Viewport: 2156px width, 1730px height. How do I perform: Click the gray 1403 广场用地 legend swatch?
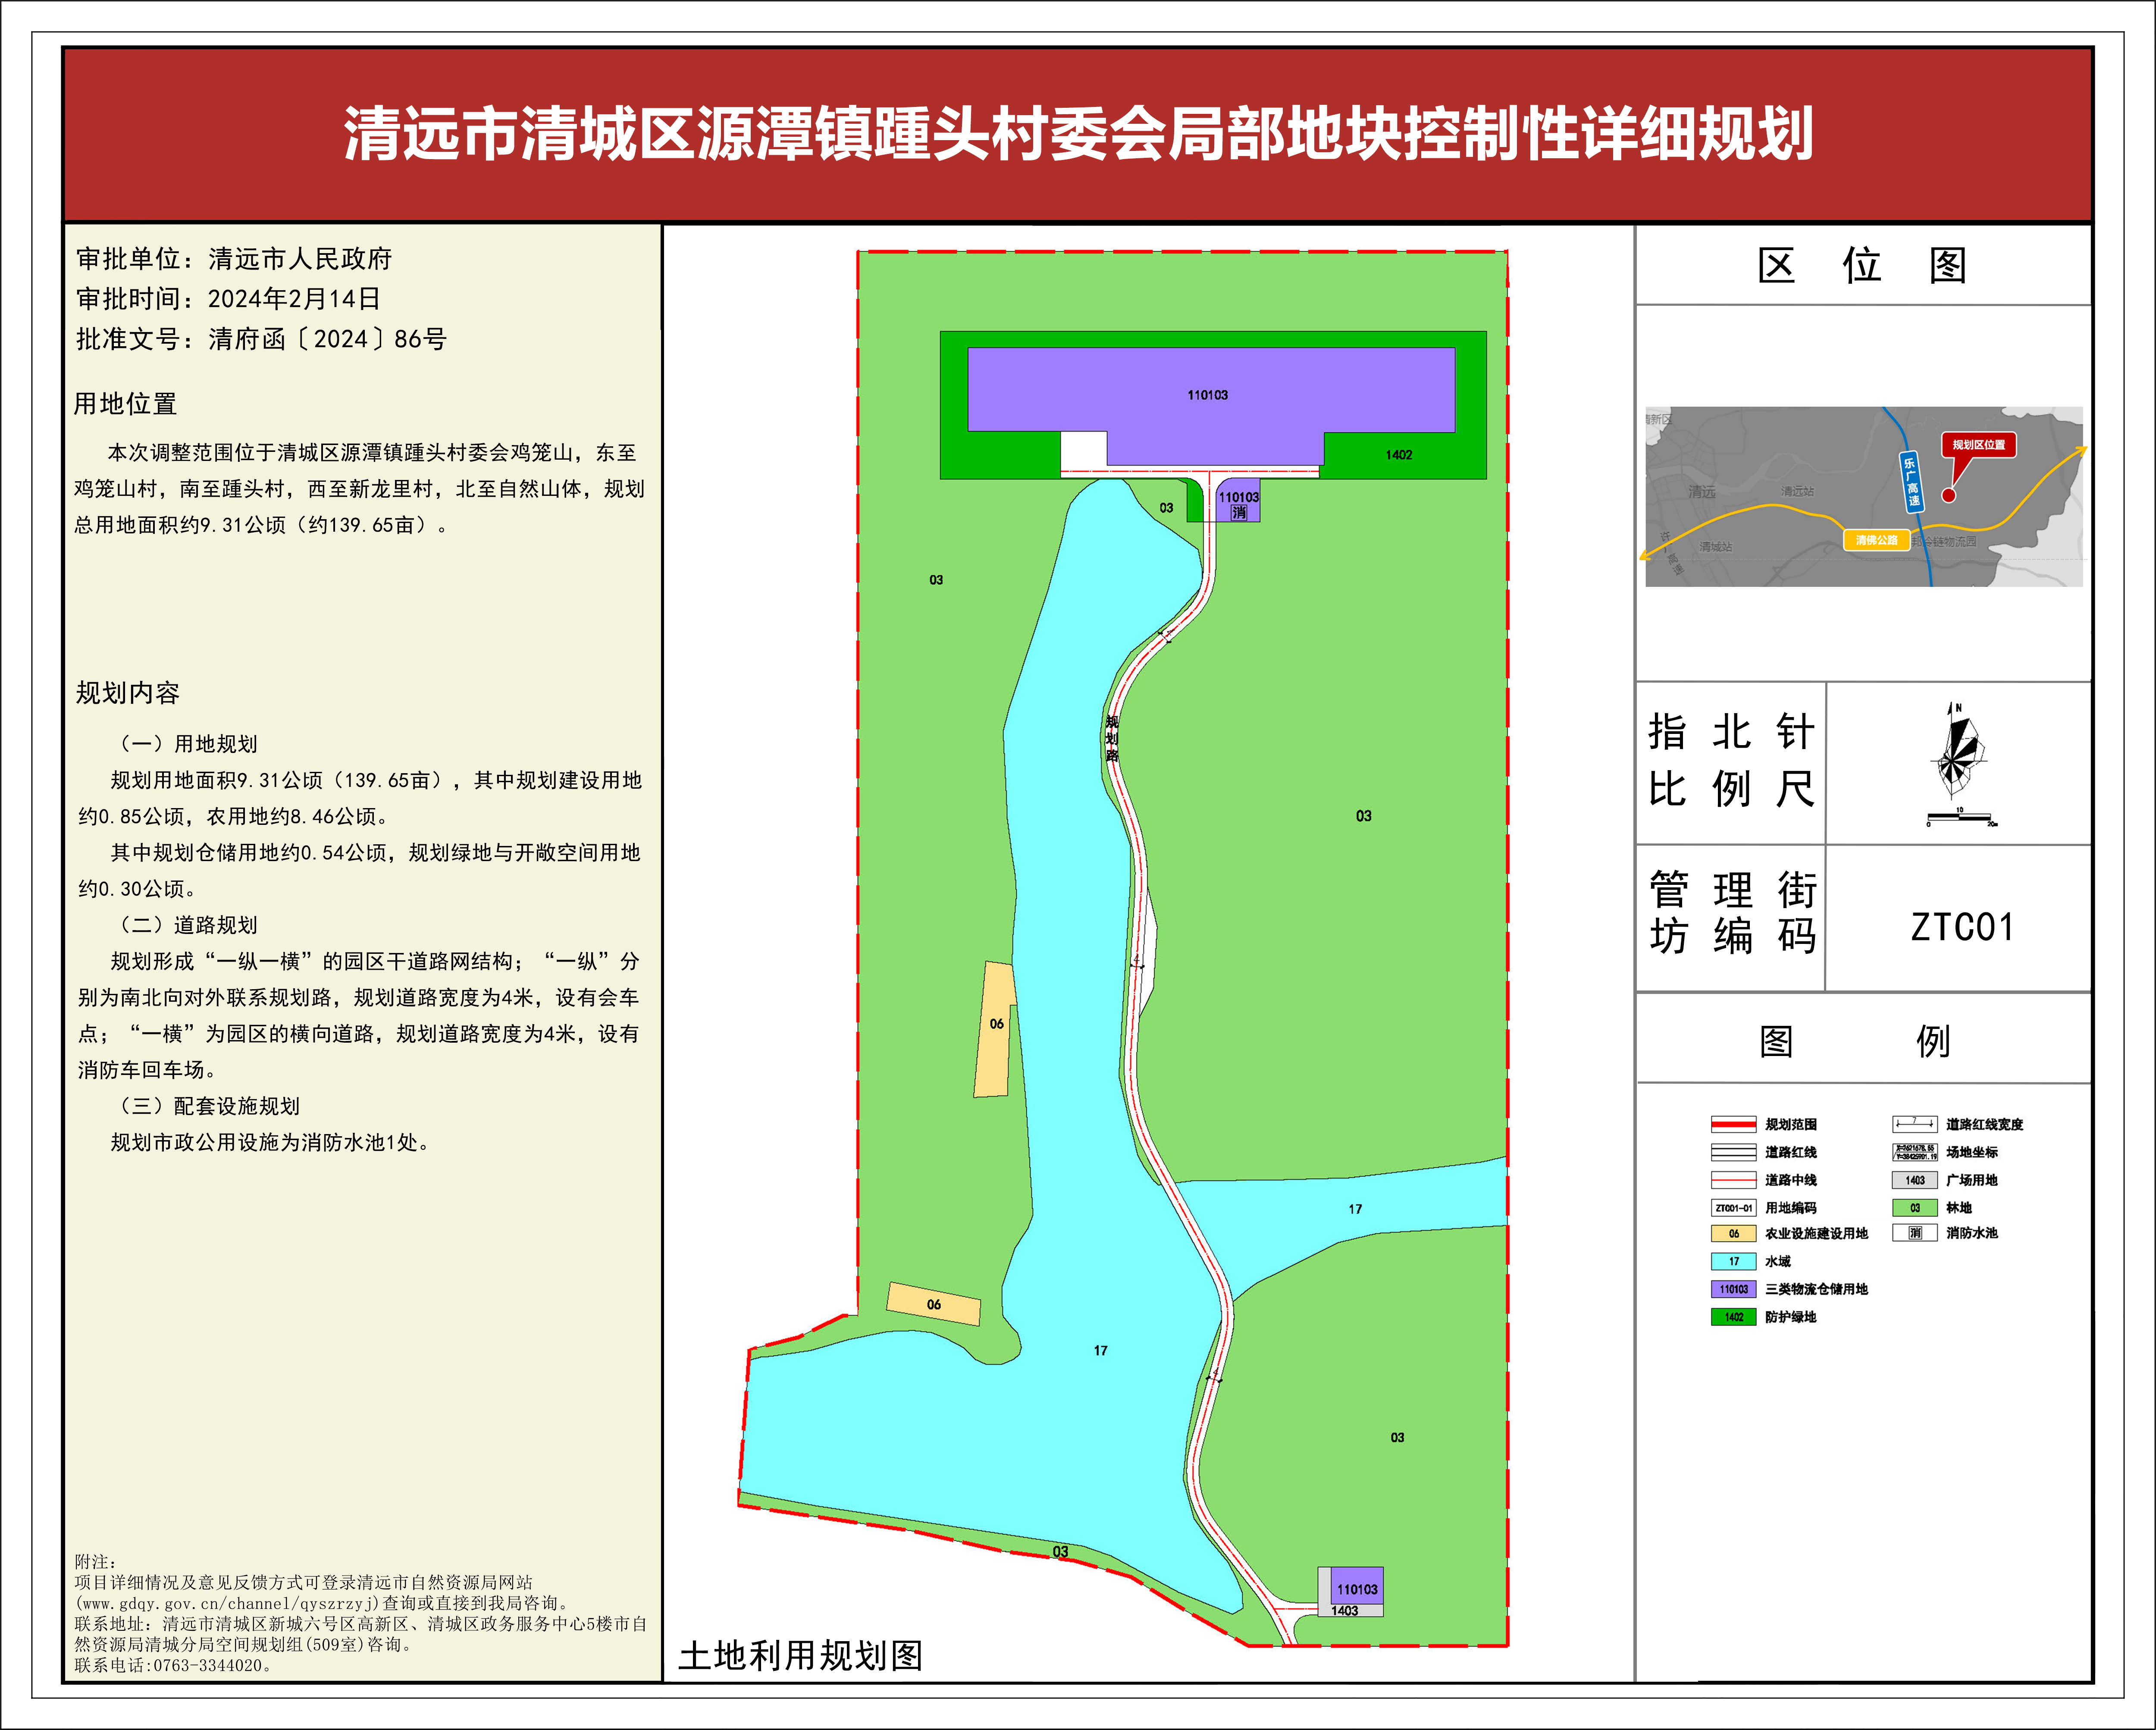coord(1914,1180)
